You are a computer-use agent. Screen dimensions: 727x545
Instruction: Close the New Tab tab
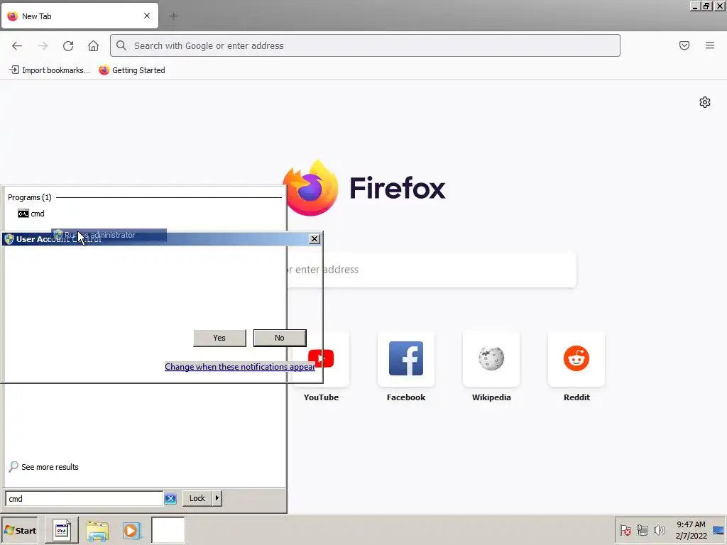coord(147,16)
